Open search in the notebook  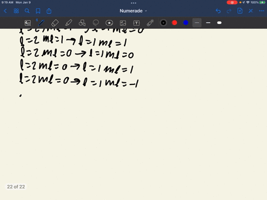(x=27, y=11)
